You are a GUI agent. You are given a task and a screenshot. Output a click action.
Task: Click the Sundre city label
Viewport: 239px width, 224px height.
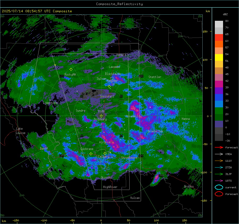click(x=80, y=110)
